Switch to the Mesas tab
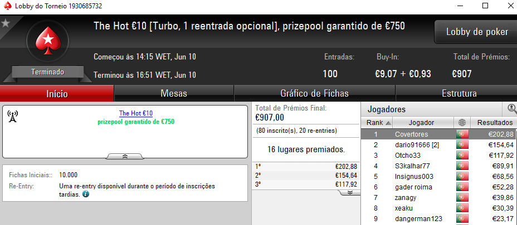 click(174, 93)
